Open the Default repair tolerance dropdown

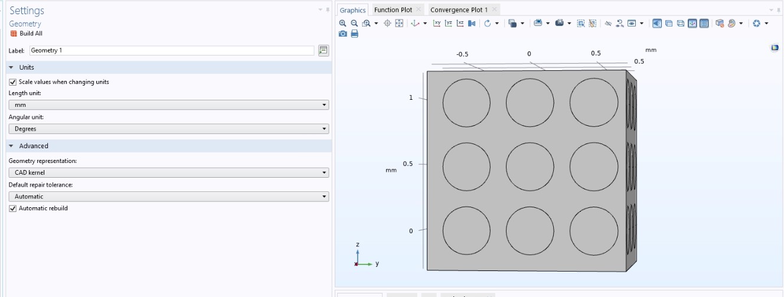coord(168,197)
